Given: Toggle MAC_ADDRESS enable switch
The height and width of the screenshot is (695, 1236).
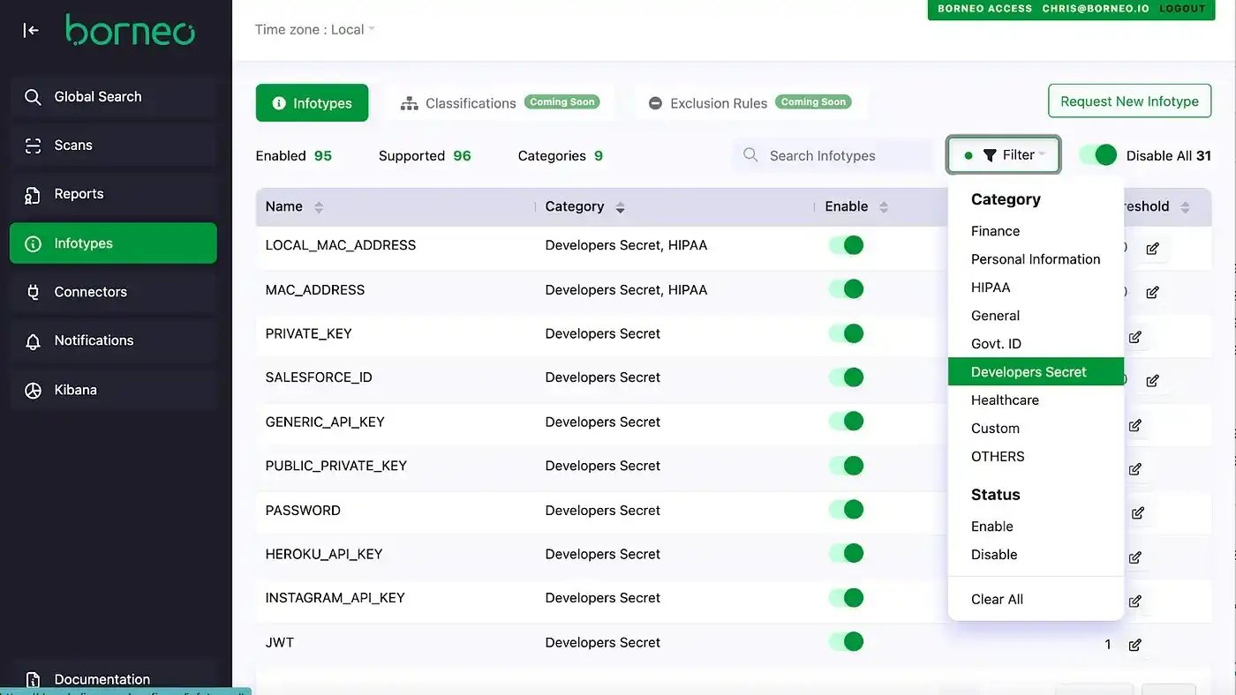Looking at the screenshot, I should [846, 289].
